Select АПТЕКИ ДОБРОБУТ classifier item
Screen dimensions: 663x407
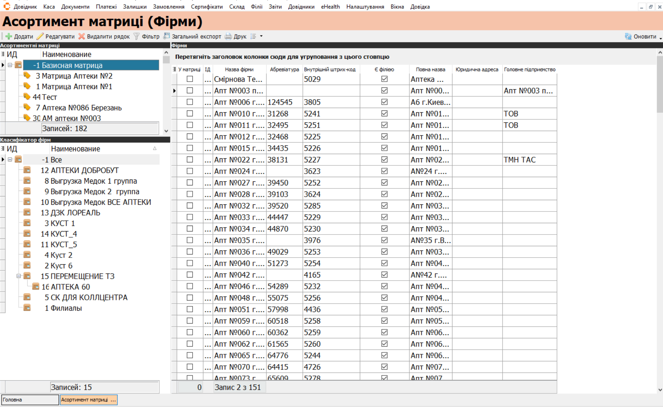point(80,170)
